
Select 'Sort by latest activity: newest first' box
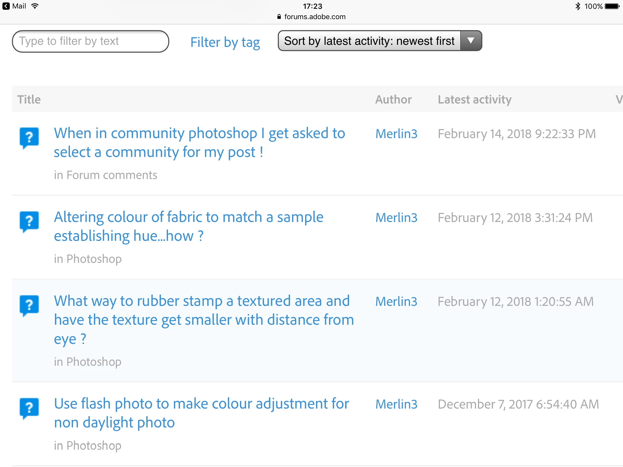pos(369,41)
